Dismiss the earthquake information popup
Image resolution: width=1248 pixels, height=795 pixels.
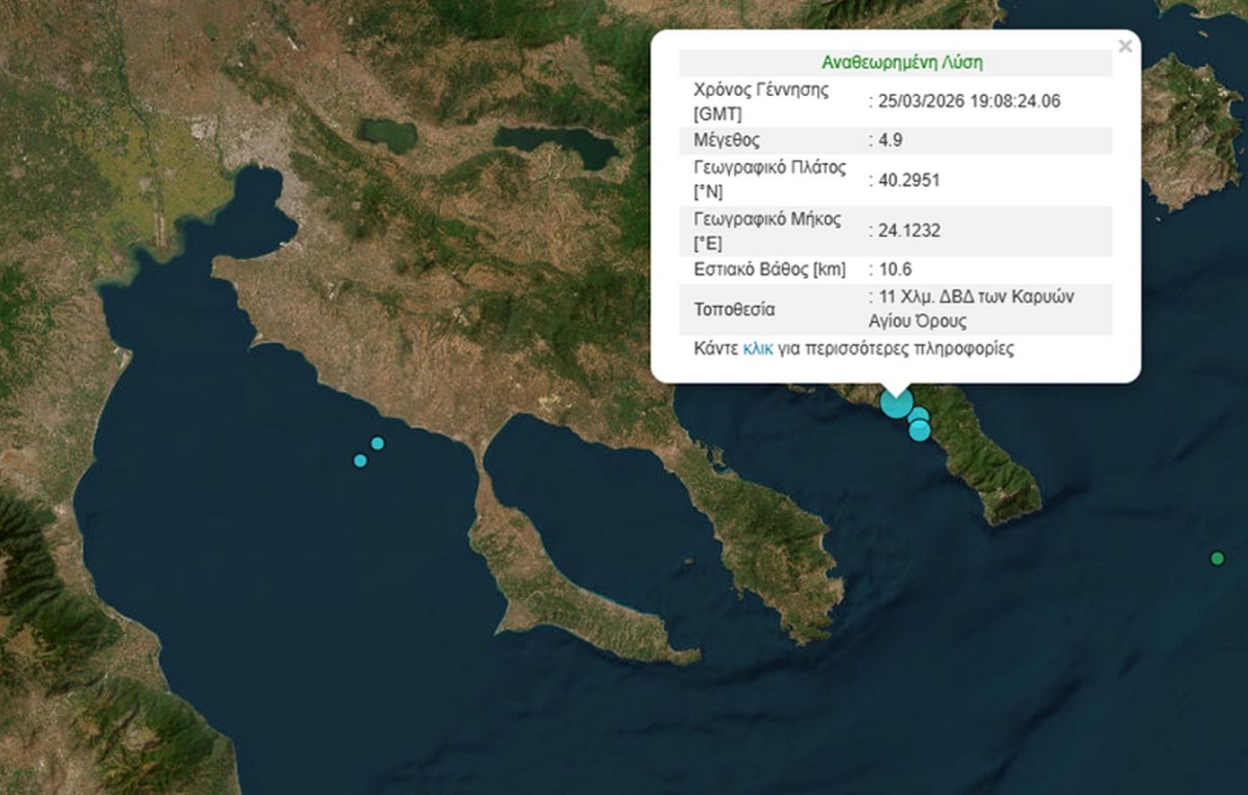point(1125,47)
